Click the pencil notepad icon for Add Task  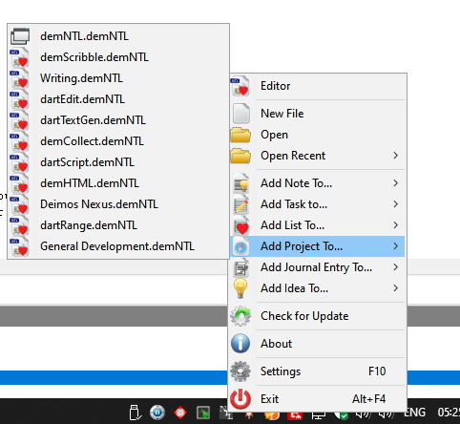(x=240, y=204)
